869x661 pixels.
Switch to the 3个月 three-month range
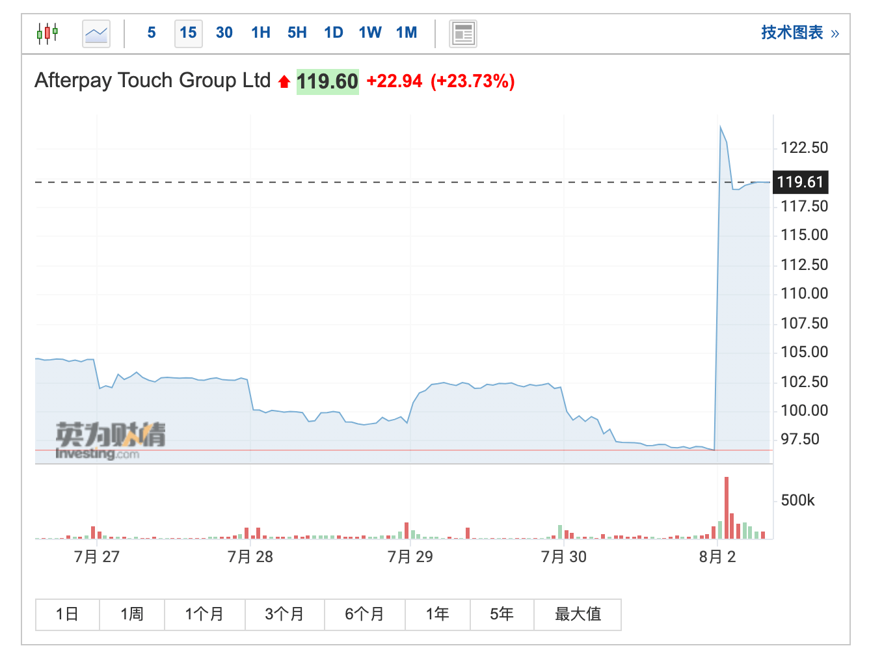point(285,614)
